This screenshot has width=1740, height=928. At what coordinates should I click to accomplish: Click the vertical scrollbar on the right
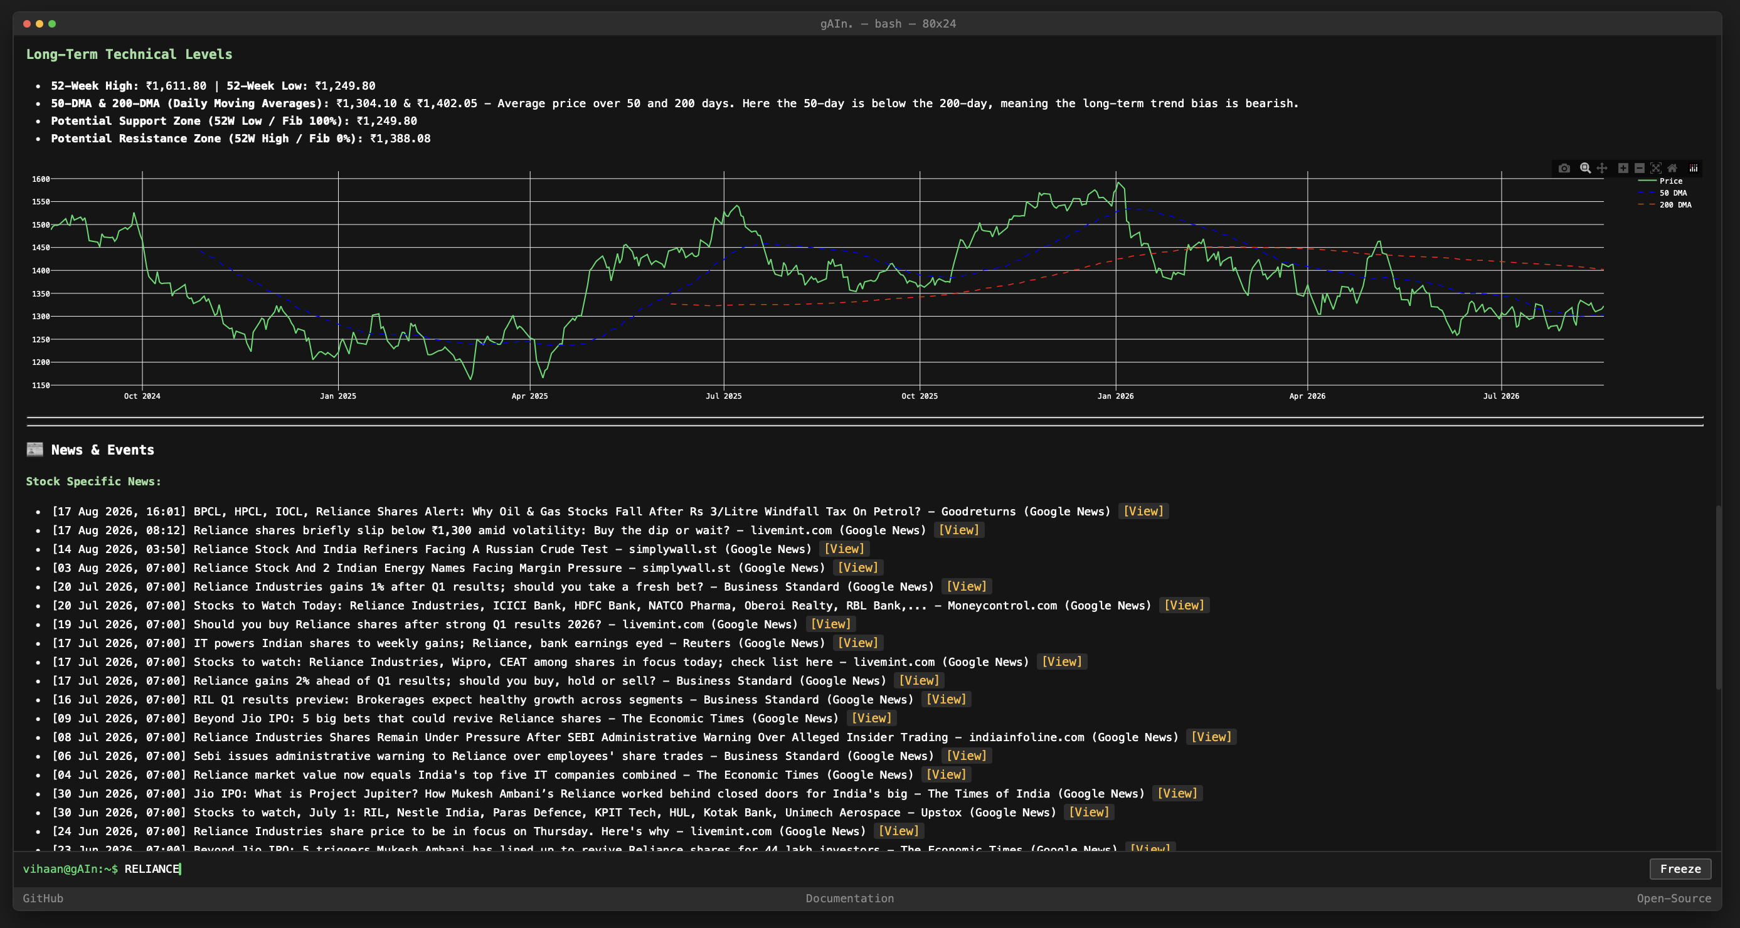click(1717, 597)
